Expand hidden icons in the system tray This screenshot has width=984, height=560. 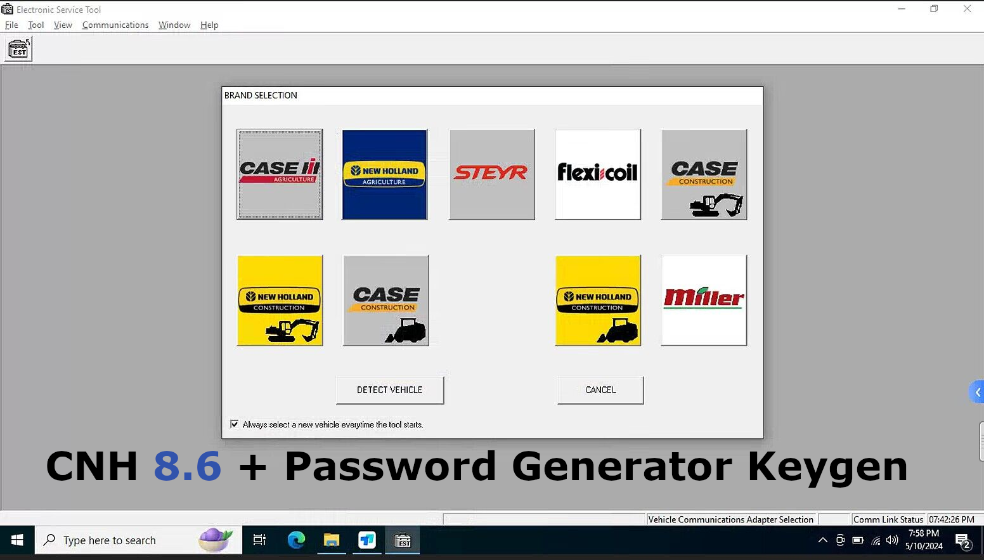pos(822,540)
